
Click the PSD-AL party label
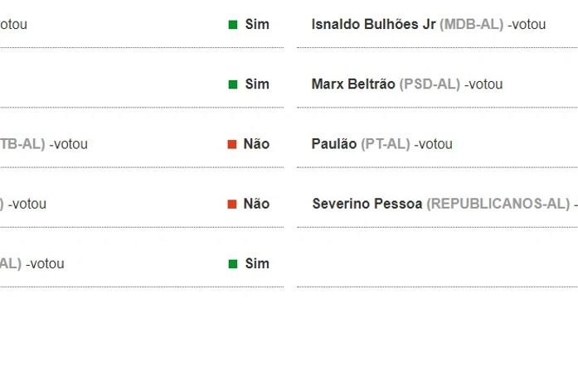click(x=430, y=84)
